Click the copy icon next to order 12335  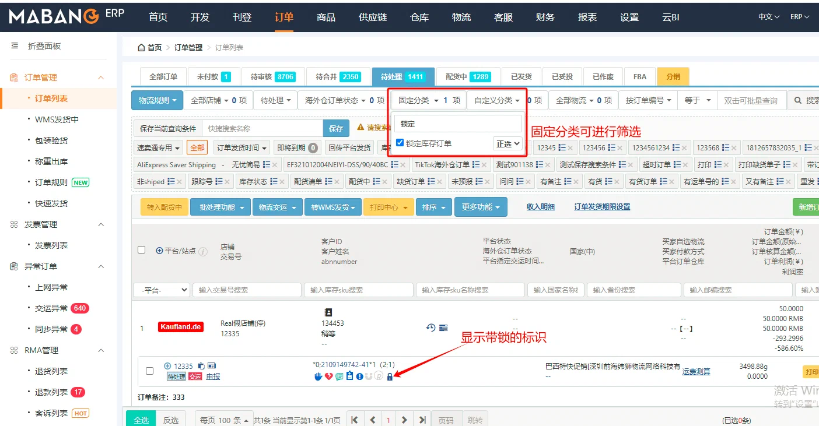201,366
